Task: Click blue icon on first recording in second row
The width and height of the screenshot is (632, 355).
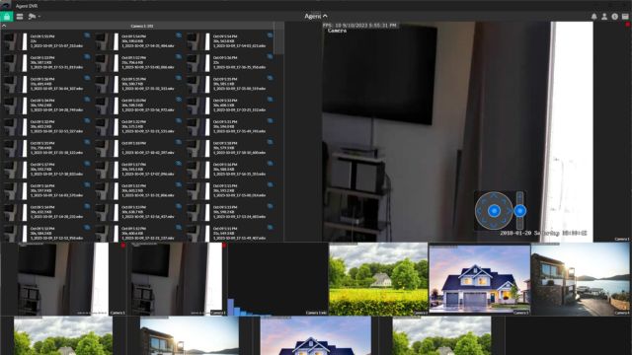Action: point(87,57)
